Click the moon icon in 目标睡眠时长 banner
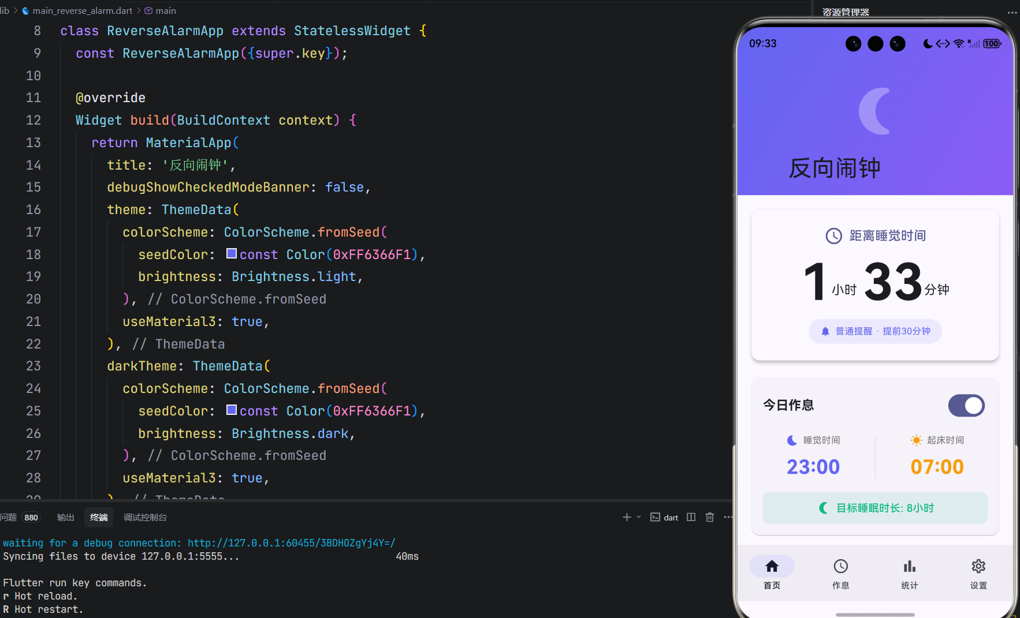The image size is (1020, 618). (x=824, y=508)
